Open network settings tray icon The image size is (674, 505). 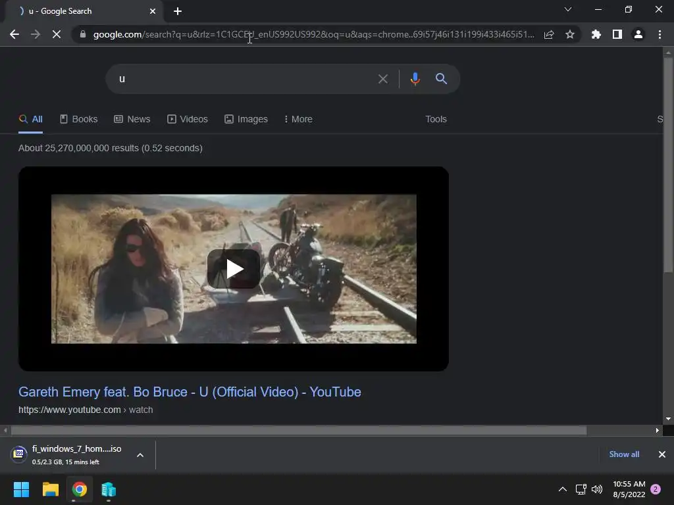point(581,489)
